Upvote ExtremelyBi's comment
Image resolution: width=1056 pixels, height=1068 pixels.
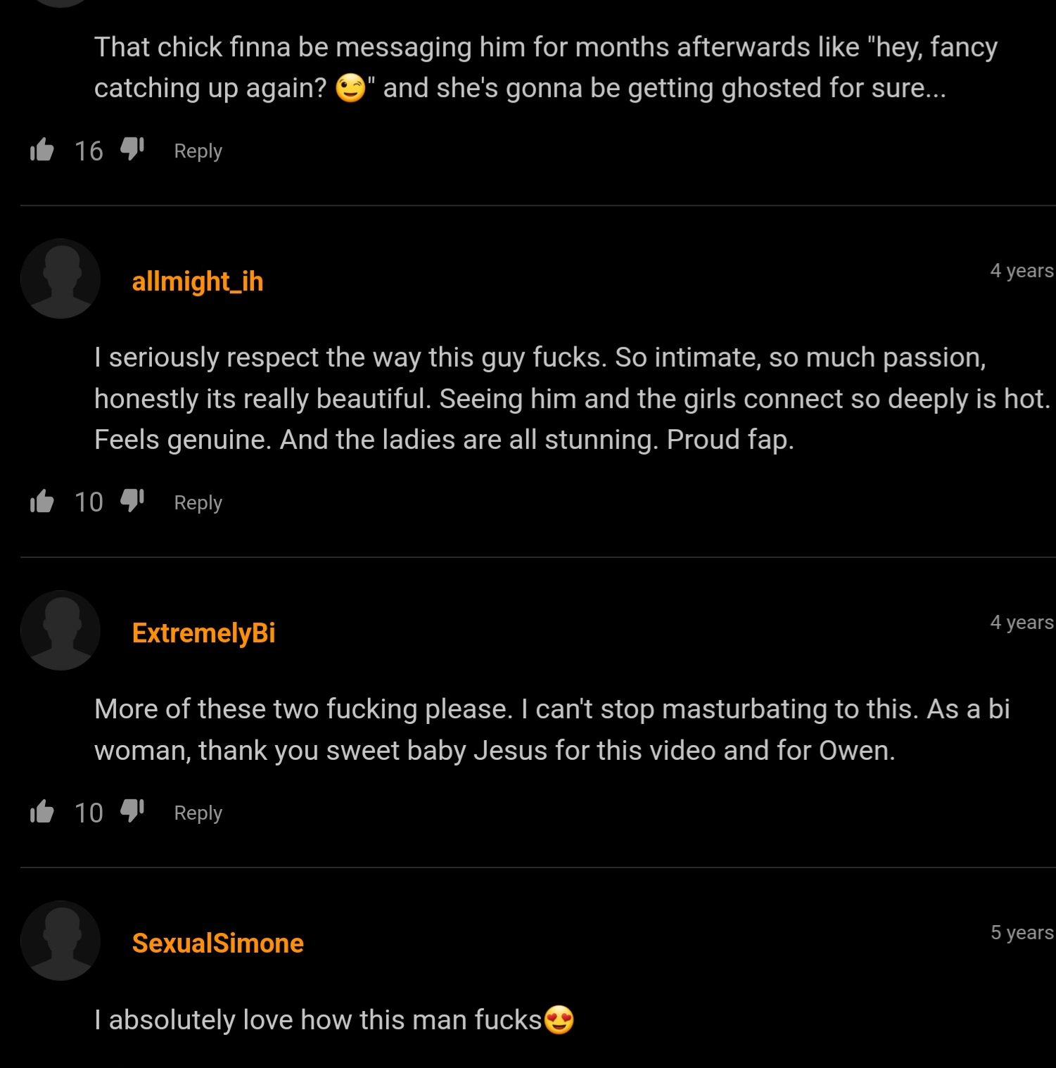[x=42, y=811]
